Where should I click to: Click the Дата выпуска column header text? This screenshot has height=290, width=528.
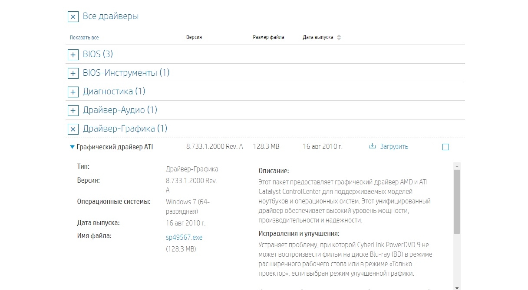click(318, 37)
